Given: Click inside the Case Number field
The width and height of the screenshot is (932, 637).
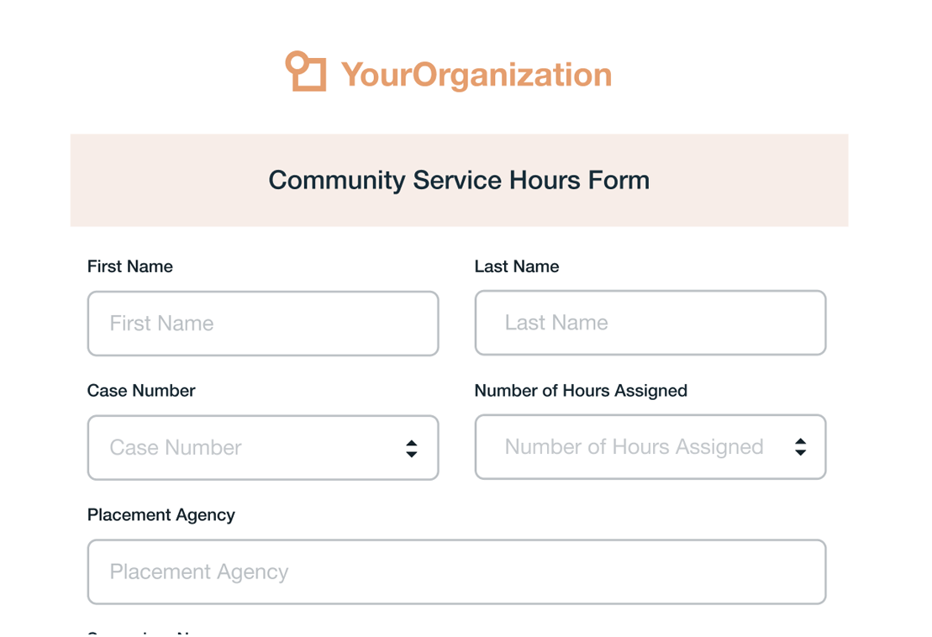Looking at the screenshot, I should (263, 447).
